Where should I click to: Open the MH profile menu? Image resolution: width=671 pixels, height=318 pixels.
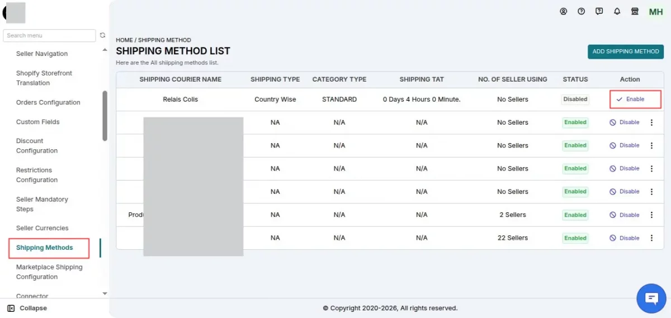point(655,12)
